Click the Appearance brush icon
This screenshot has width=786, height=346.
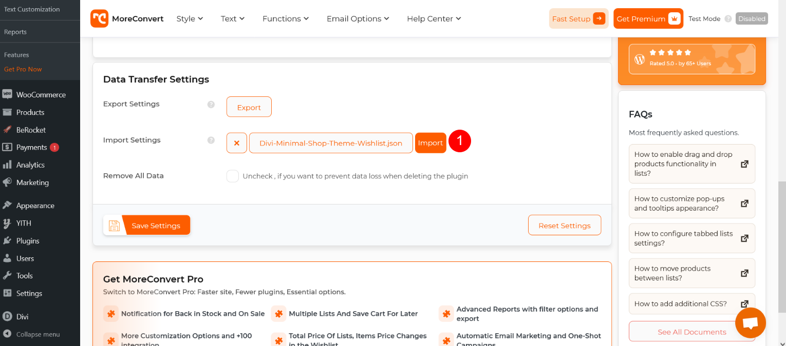click(7, 205)
